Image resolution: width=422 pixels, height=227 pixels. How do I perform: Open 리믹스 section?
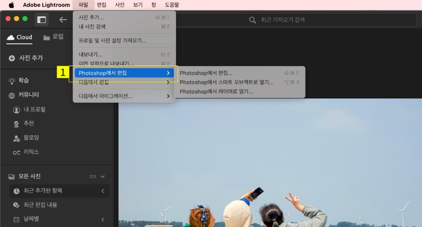point(31,152)
